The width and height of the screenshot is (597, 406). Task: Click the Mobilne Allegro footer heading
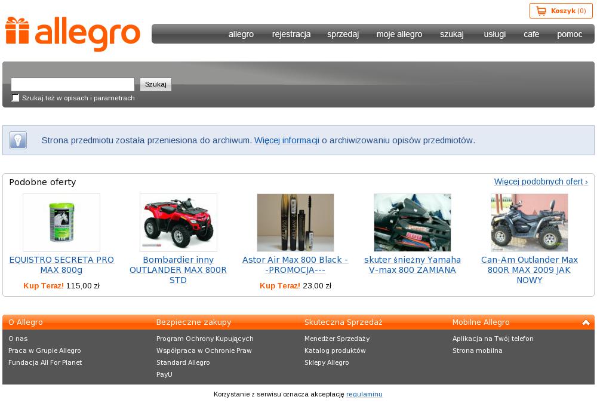coord(481,322)
